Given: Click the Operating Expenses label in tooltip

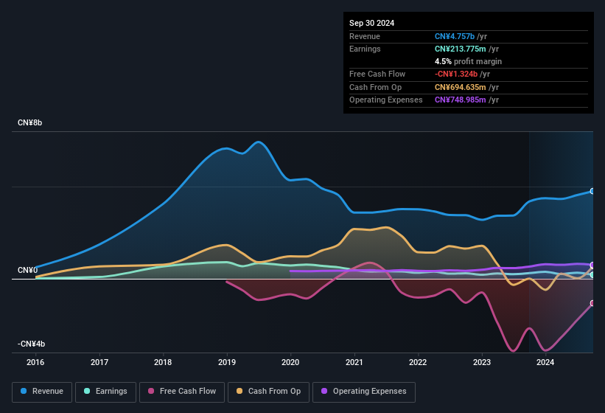Looking at the screenshot, I should pyautogui.click(x=386, y=100).
